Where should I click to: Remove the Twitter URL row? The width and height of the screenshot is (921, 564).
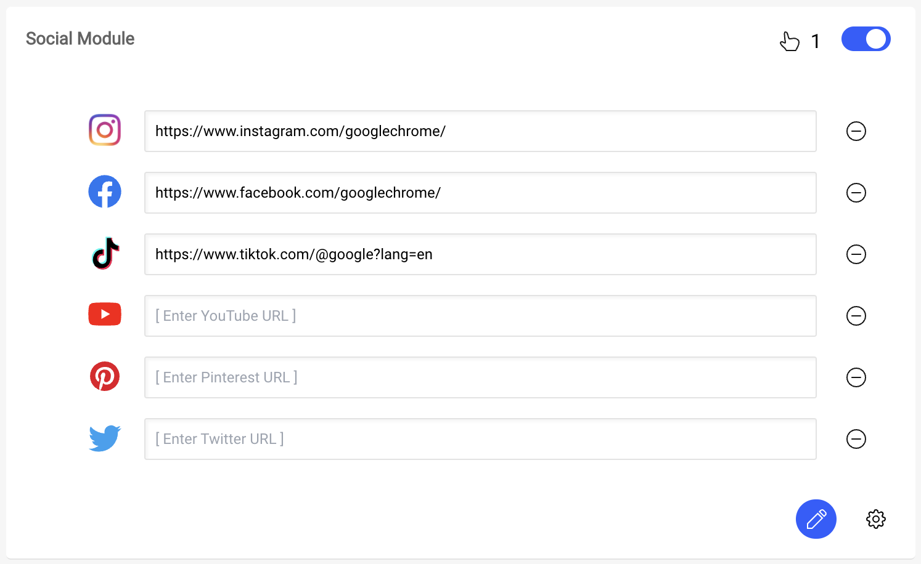(x=856, y=439)
